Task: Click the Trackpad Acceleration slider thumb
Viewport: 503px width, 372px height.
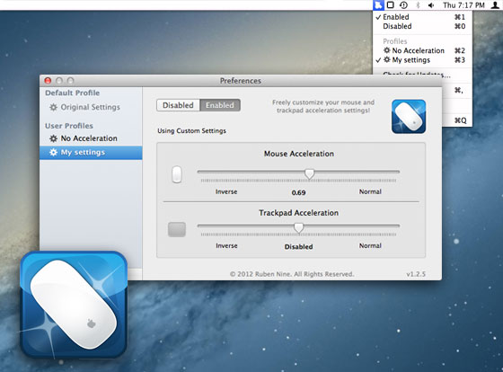Action: click(298, 227)
